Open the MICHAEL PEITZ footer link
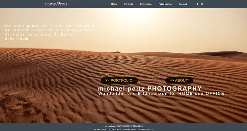Viewport: 247px width, 131px height. [145, 130]
